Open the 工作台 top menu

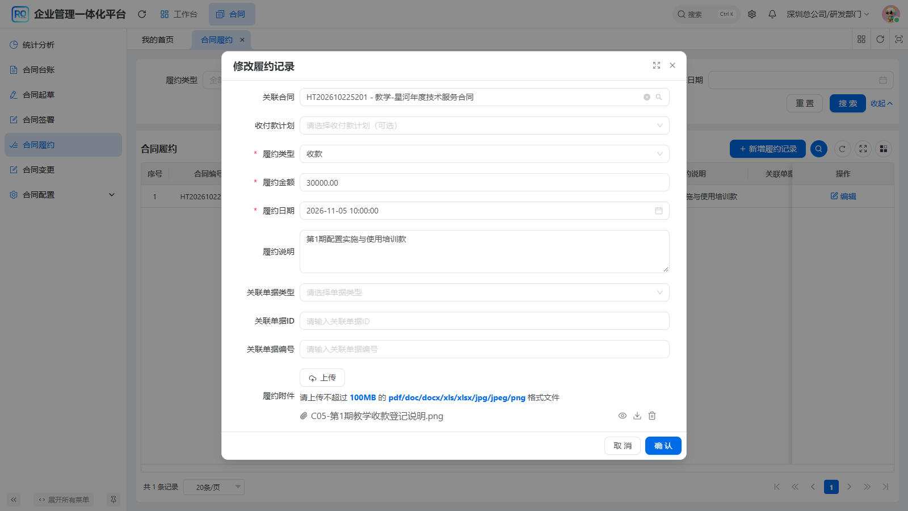click(179, 14)
